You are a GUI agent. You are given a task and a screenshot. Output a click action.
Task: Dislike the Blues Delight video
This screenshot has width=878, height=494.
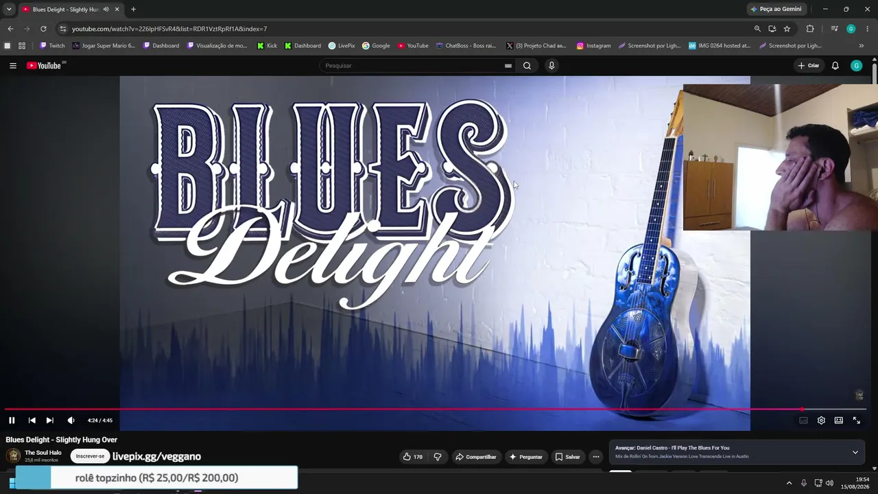[438, 457]
